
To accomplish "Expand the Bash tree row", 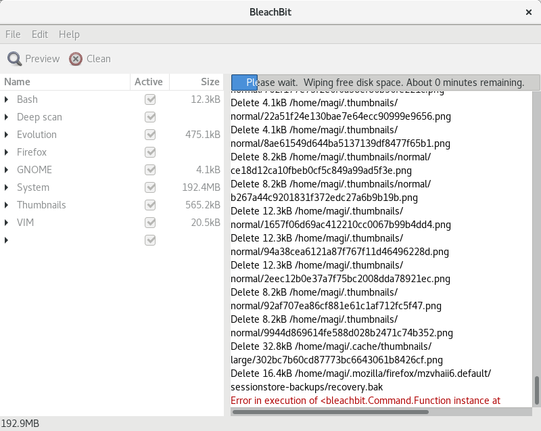I will click(x=7, y=99).
